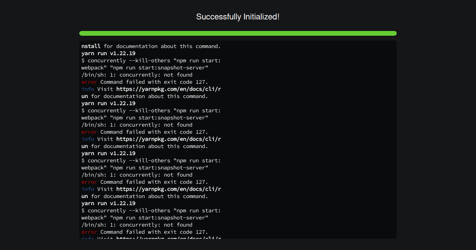Screen dimensions: 476x250
Task: Open the third yarnpkg.com docs link in log
Action: pos(169,189)
